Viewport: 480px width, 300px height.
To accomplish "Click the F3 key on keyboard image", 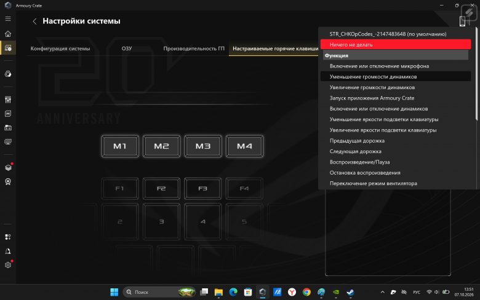I will (x=202, y=188).
